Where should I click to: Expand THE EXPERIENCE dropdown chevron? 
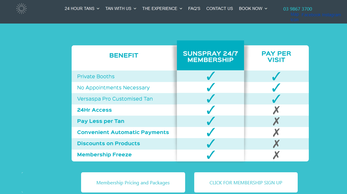click(x=181, y=8)
